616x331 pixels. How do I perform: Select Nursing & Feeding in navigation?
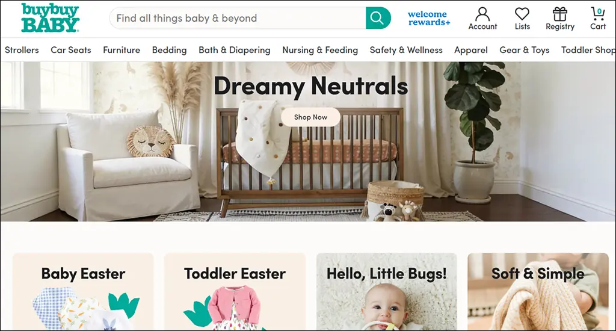click(320, 50)
